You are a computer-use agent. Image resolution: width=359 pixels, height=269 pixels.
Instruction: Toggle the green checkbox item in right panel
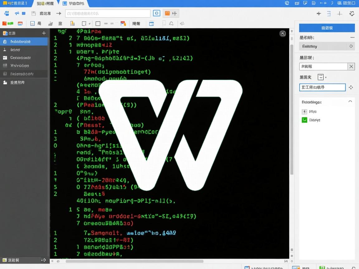(304, 120)
